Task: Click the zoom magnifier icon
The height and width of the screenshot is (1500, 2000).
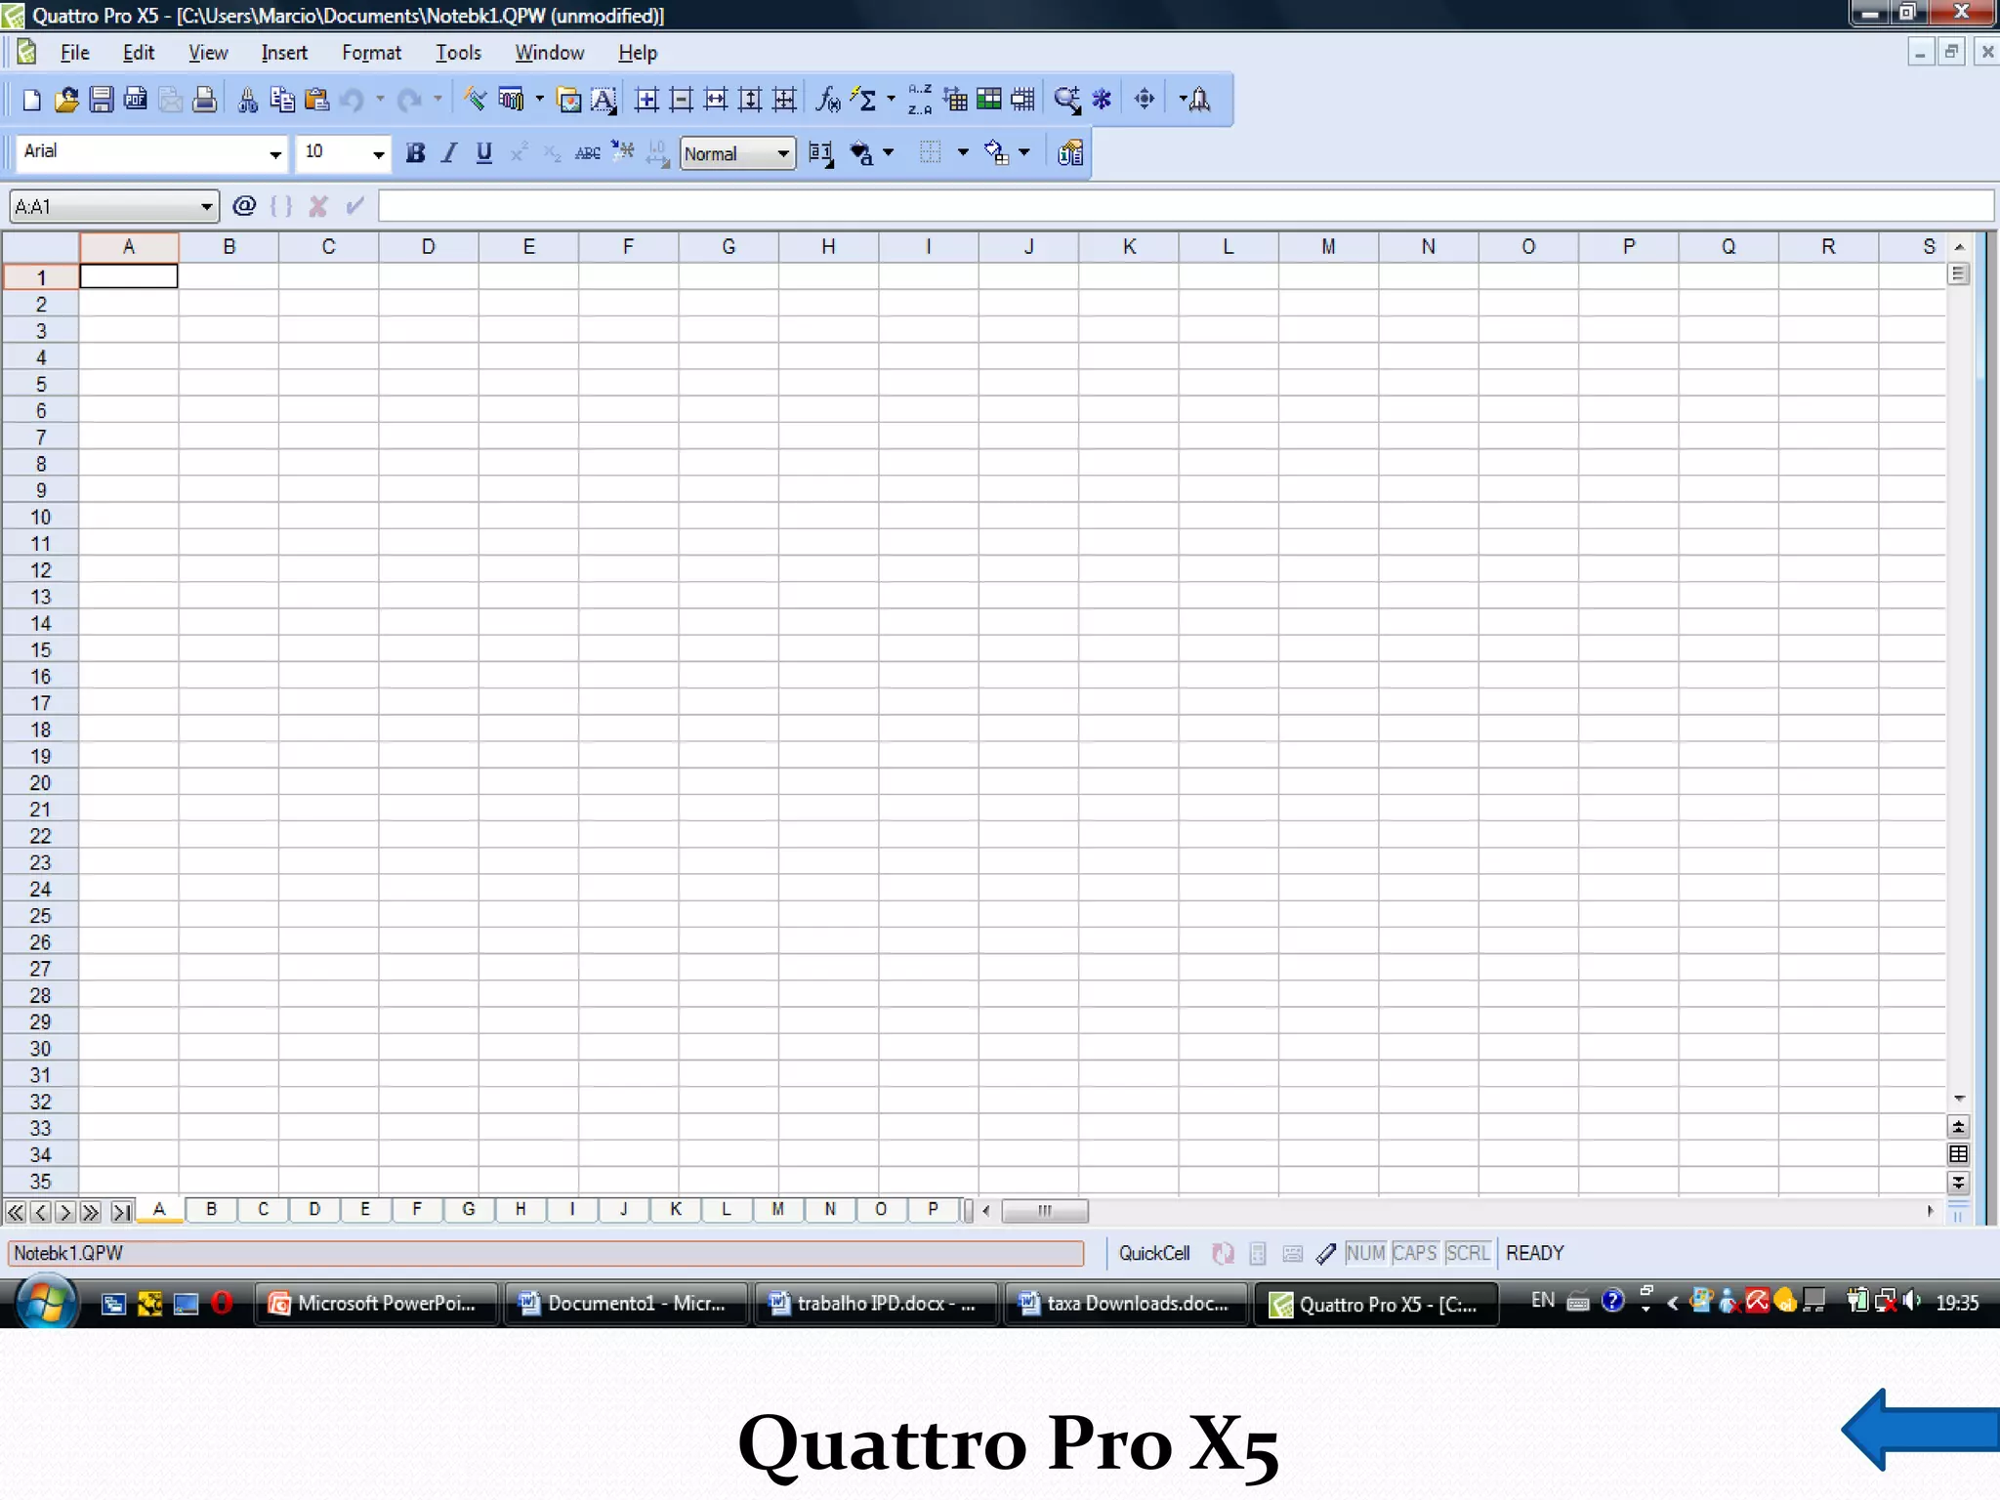Action: (x=1066, y=100)
